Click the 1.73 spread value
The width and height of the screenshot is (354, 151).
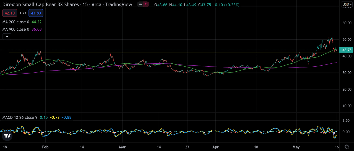[x=23, y=13]
